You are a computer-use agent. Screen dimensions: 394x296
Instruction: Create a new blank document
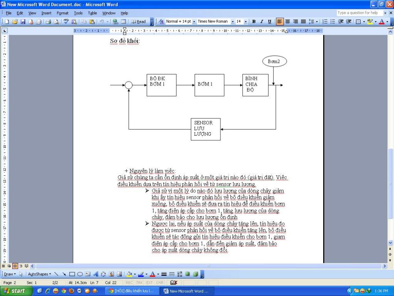click(7, 22)
